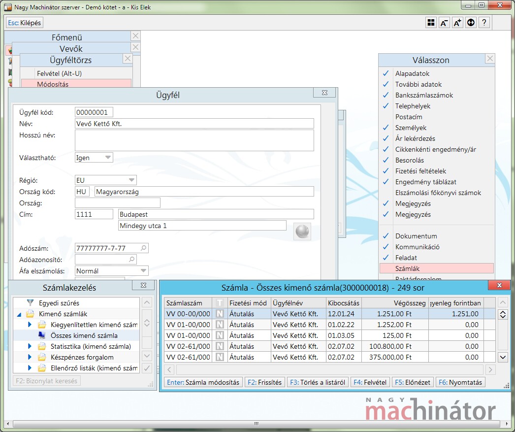
Task: Open Dokumentum in Válasszon list
Action: 437,236
